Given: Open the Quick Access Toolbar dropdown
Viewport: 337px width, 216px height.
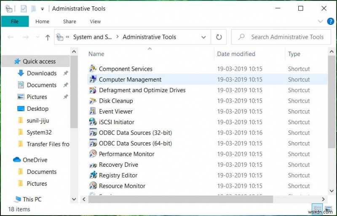Looking at the screenshot, I should [42, 8].
